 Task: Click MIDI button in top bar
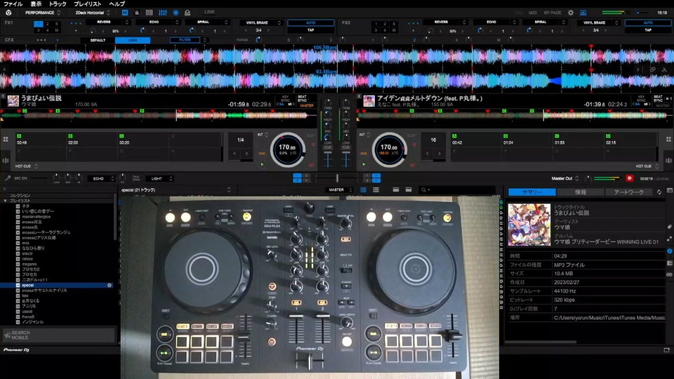(533, 13)
